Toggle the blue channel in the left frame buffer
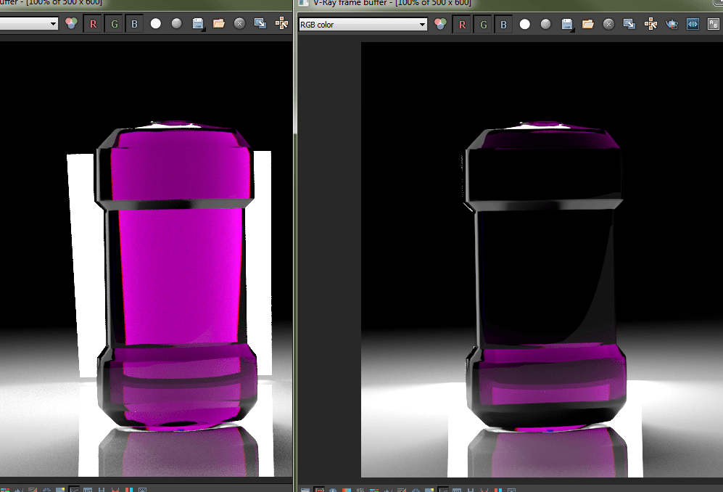The image size is (723, 492). pos(134,24)
